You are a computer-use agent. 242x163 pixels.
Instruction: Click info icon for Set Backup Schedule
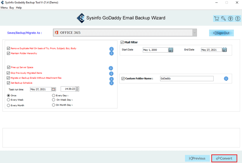tap(111, 83)
